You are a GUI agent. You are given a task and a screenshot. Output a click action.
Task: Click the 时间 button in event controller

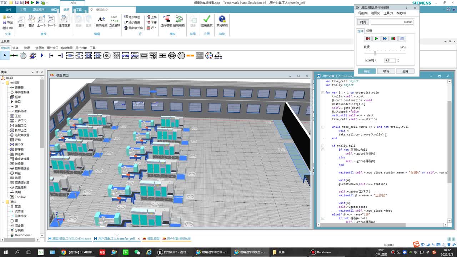tap(363, 22)
